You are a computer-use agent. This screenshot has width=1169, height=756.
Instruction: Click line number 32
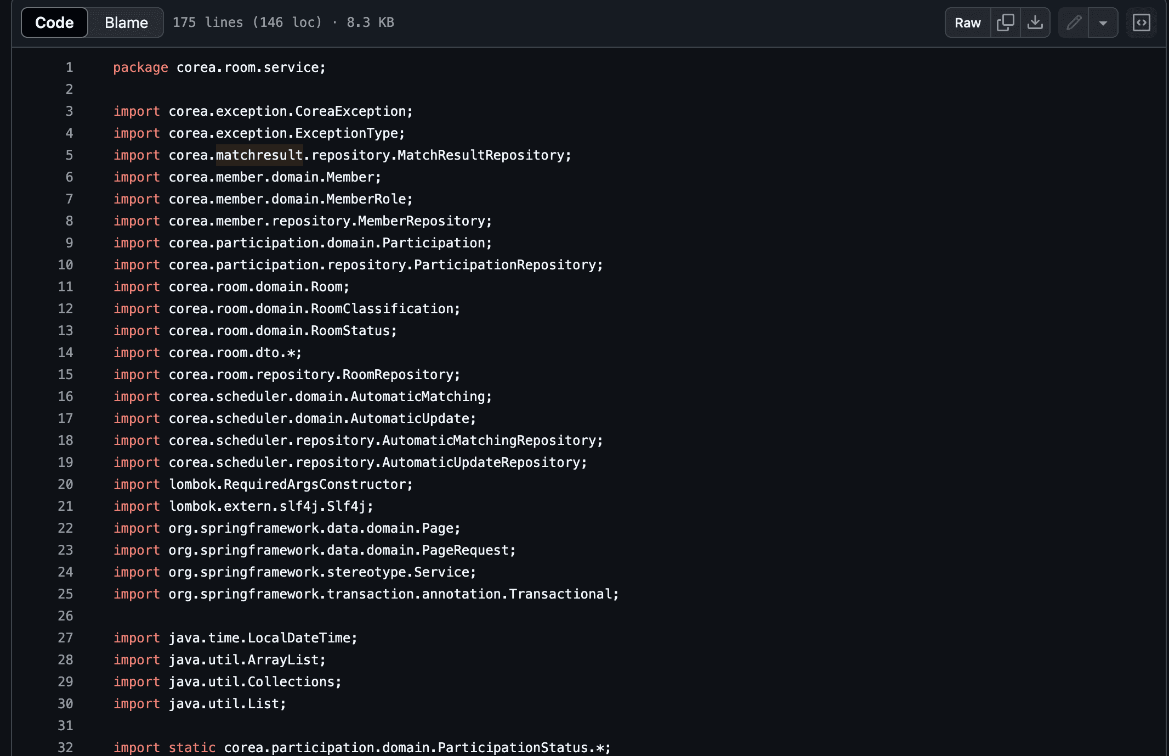tap(65, 747)
